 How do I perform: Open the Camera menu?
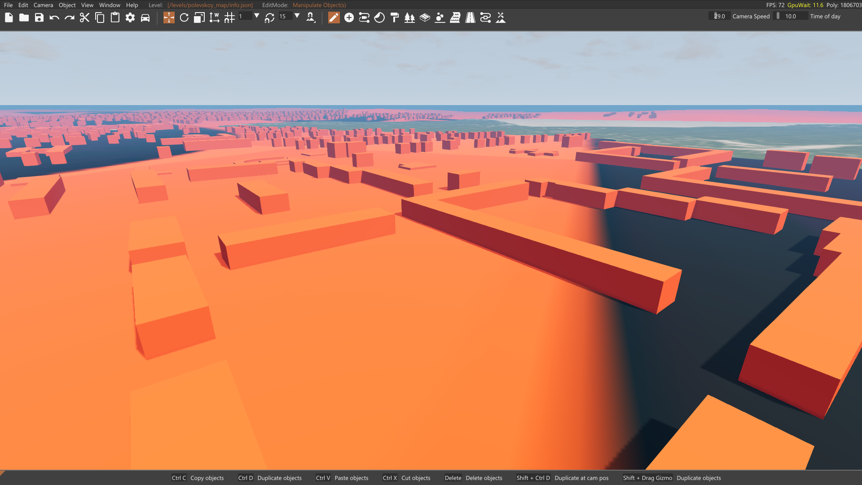click(x=43, y=5)
